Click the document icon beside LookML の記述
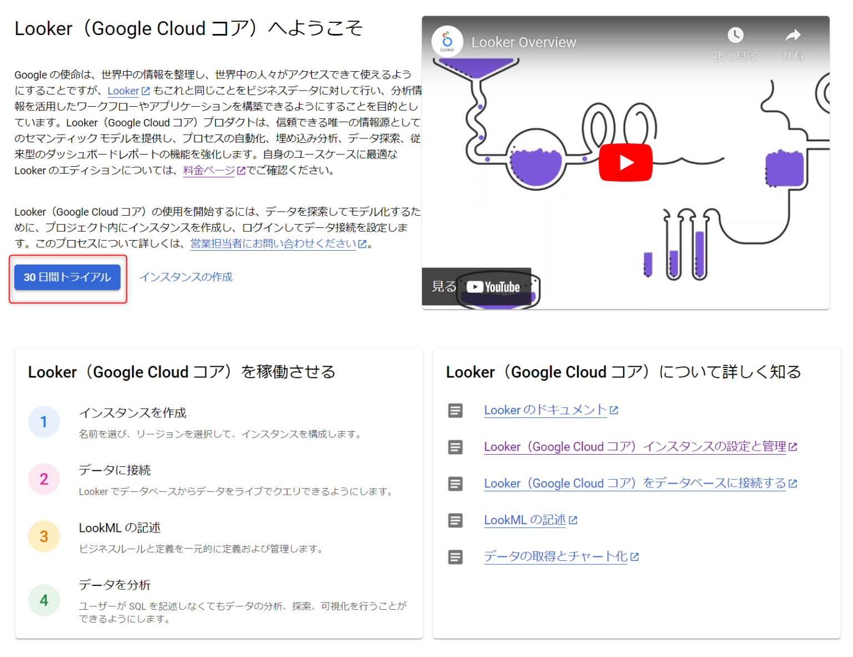This screenshot has height=657, width=853. tap(455, 520)
